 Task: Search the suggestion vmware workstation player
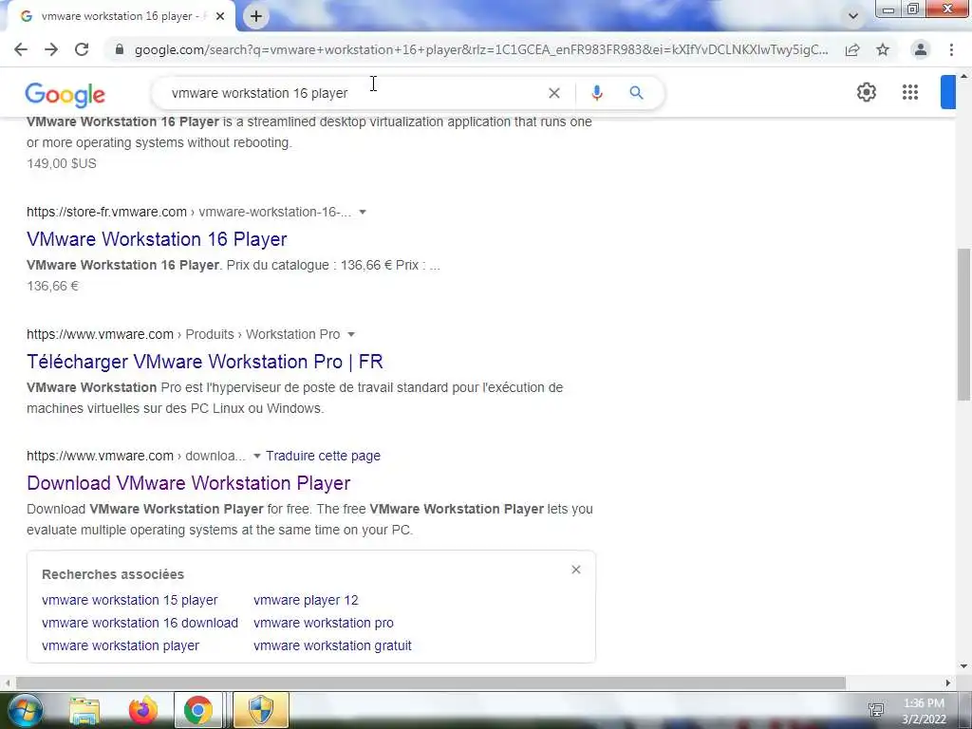(x=121, y=645)
